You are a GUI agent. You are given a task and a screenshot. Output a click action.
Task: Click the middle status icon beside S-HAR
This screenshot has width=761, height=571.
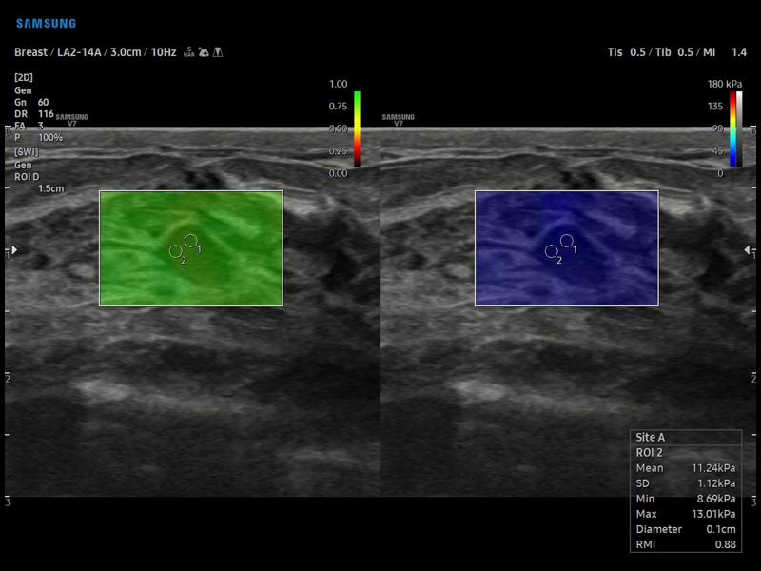(x=204, y=51)
